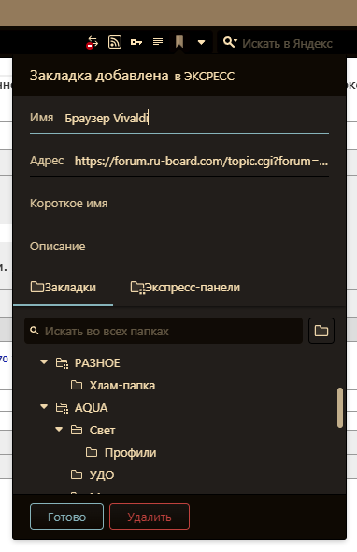Click the 'Готово' button
Screen dimensions: 357x552
click(66, 517)
